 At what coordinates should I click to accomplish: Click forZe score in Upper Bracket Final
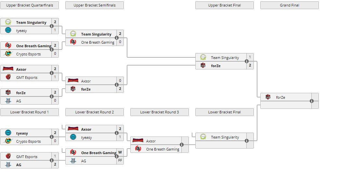coord(250,65)
